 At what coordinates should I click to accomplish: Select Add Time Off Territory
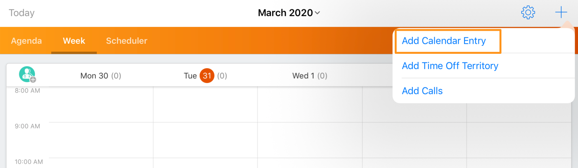[x=450, y=66]
